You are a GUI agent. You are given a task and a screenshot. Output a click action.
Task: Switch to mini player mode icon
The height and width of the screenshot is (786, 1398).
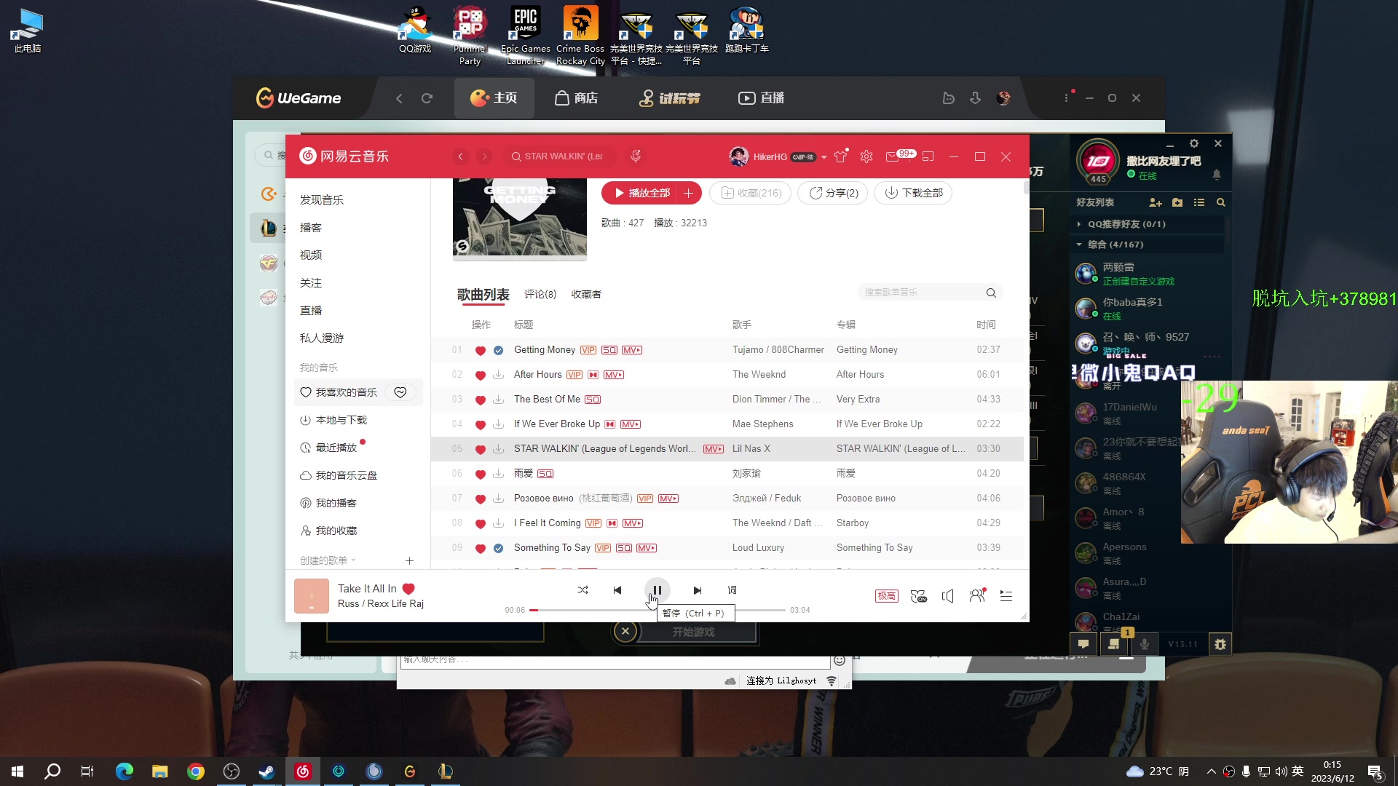pyautogui.click(x=928, y=156)
